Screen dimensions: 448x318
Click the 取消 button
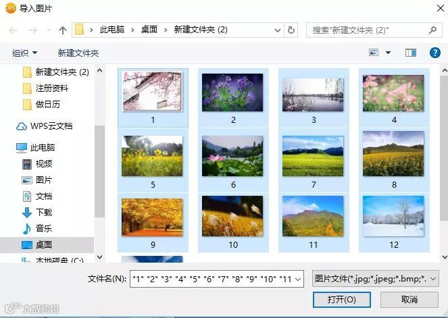(409, 300)
